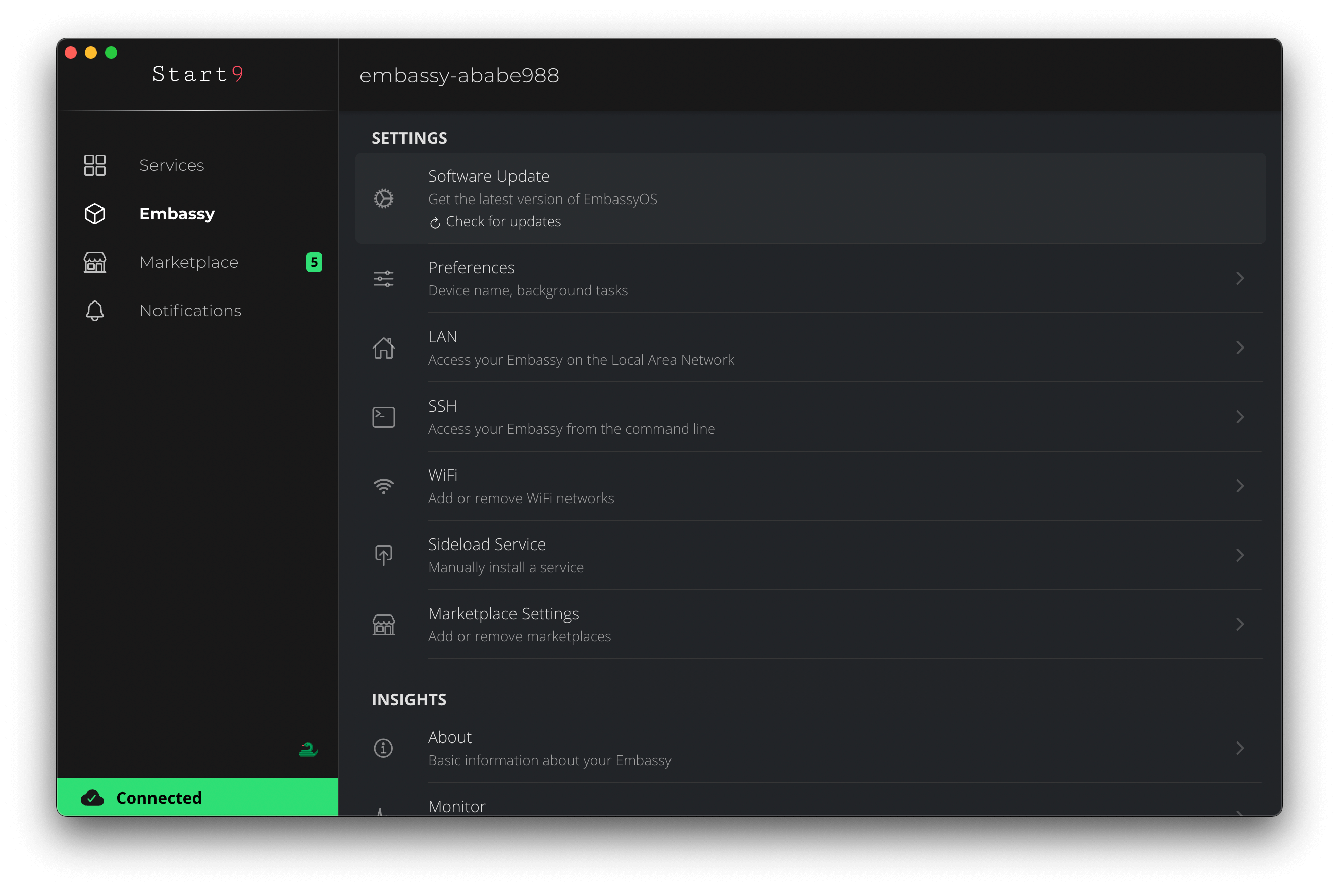
Task: Click the green Marketplace badge showing 5
Action: 314,262
